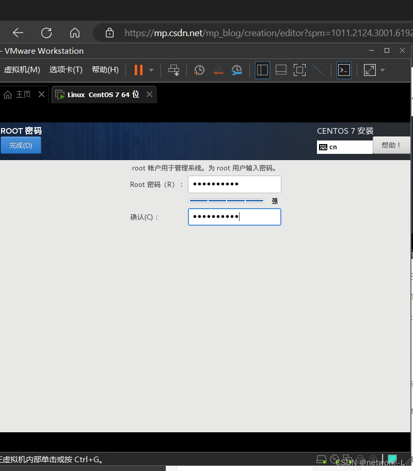This screenshot has height=471, width=413.
Task: Reload the browser page
Action: (x=46, y=33)
